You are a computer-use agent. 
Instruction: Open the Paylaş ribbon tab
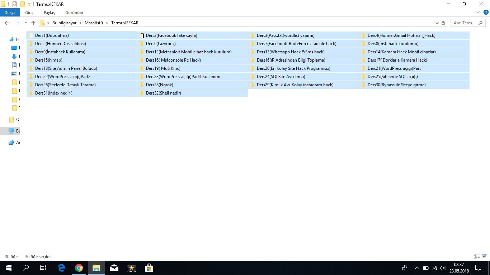[x=49, y=13]
